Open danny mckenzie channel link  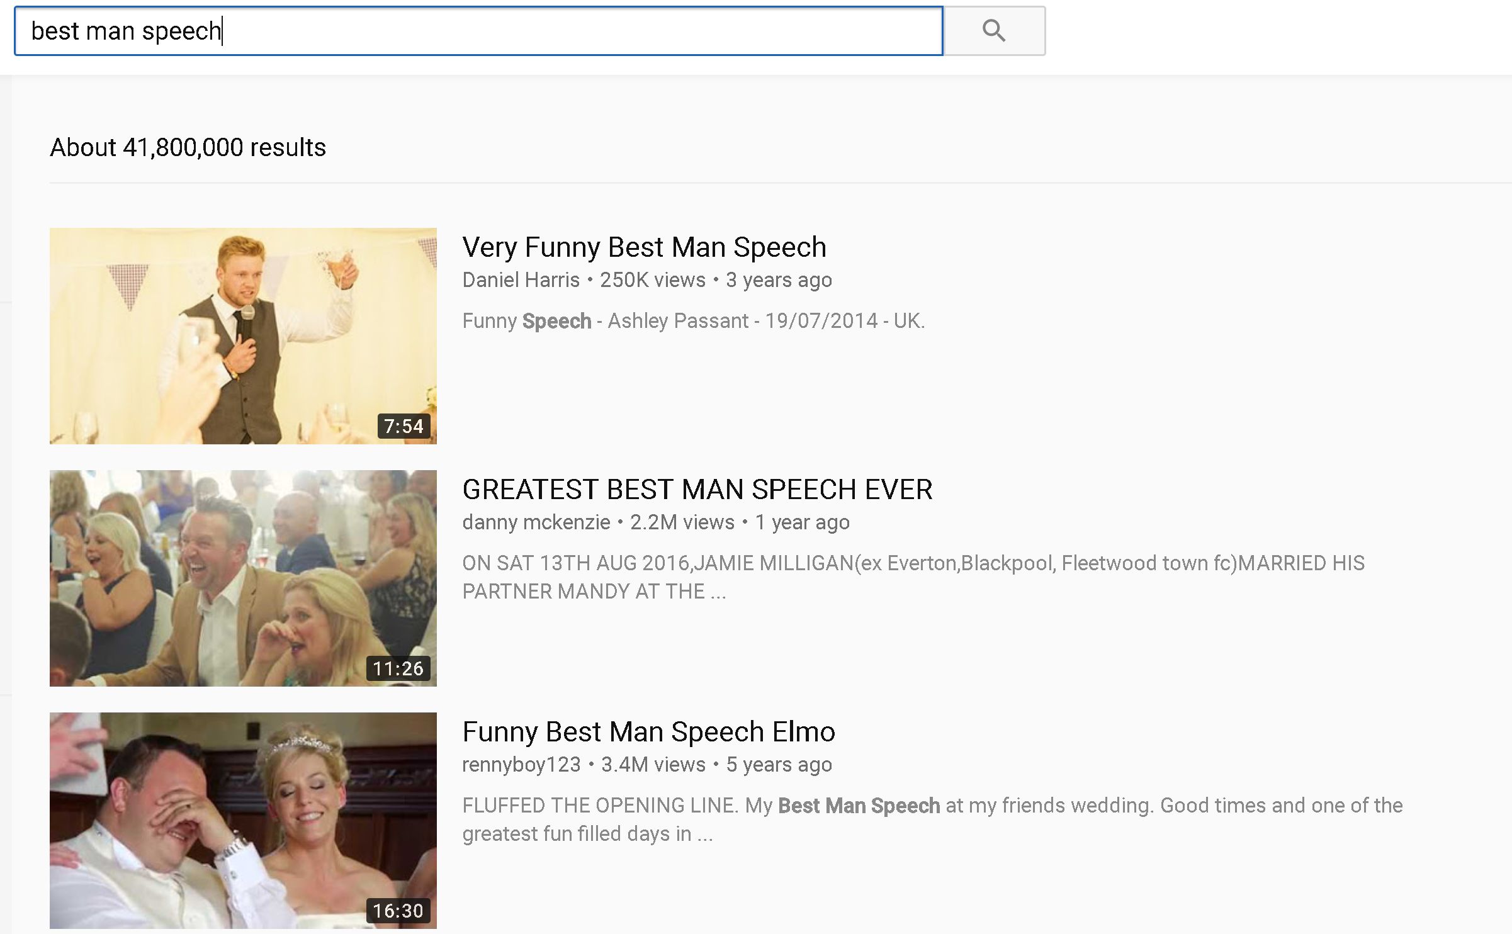point(536,522)
